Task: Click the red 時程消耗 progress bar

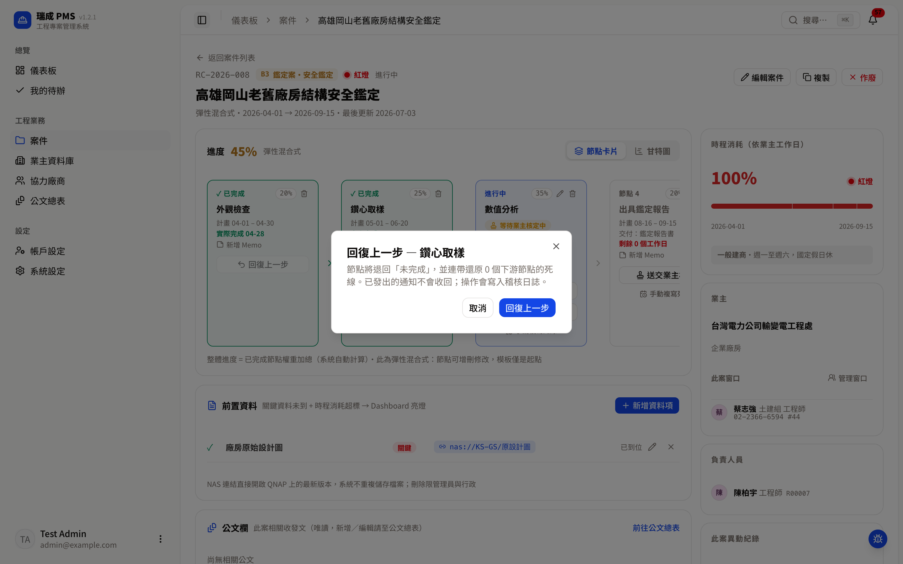Action: tap(792, 206)
